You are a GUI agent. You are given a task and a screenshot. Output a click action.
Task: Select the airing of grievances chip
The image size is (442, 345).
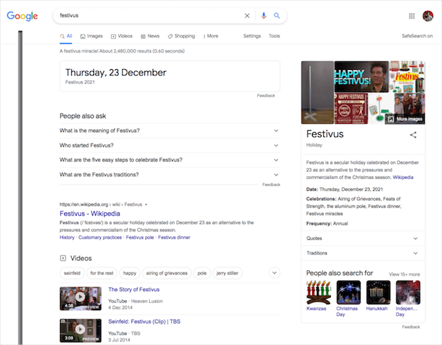166,273
